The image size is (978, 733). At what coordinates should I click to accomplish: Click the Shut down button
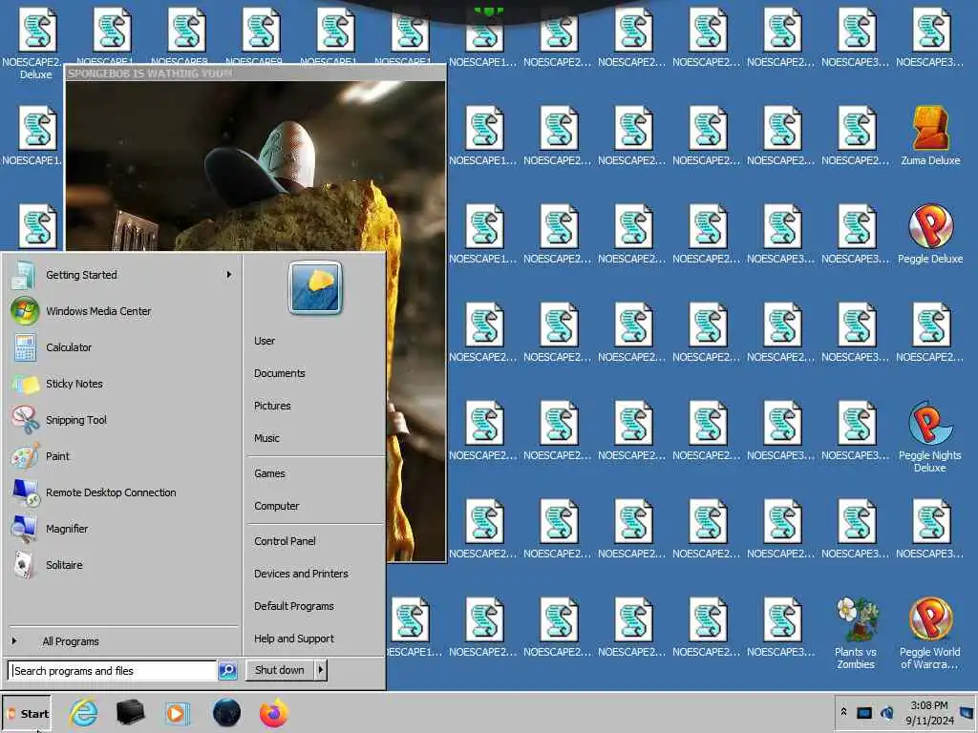(x=280, y=670)
